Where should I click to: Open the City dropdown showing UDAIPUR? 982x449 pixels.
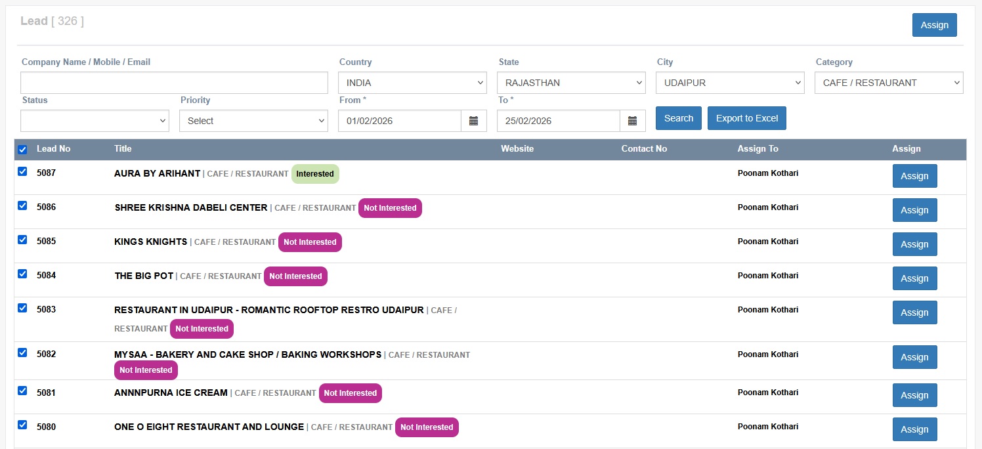[730, 83]
